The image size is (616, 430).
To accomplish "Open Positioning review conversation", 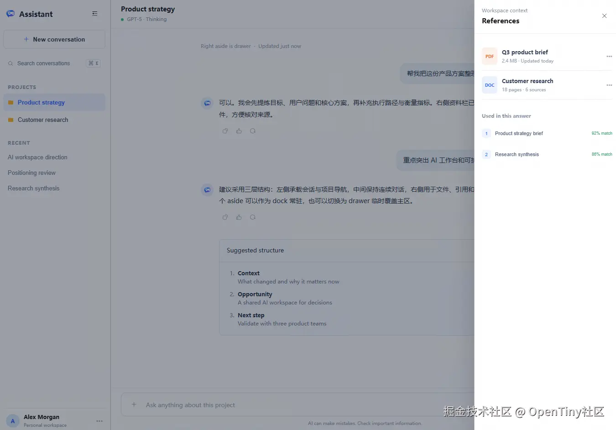I will point(31,173).
